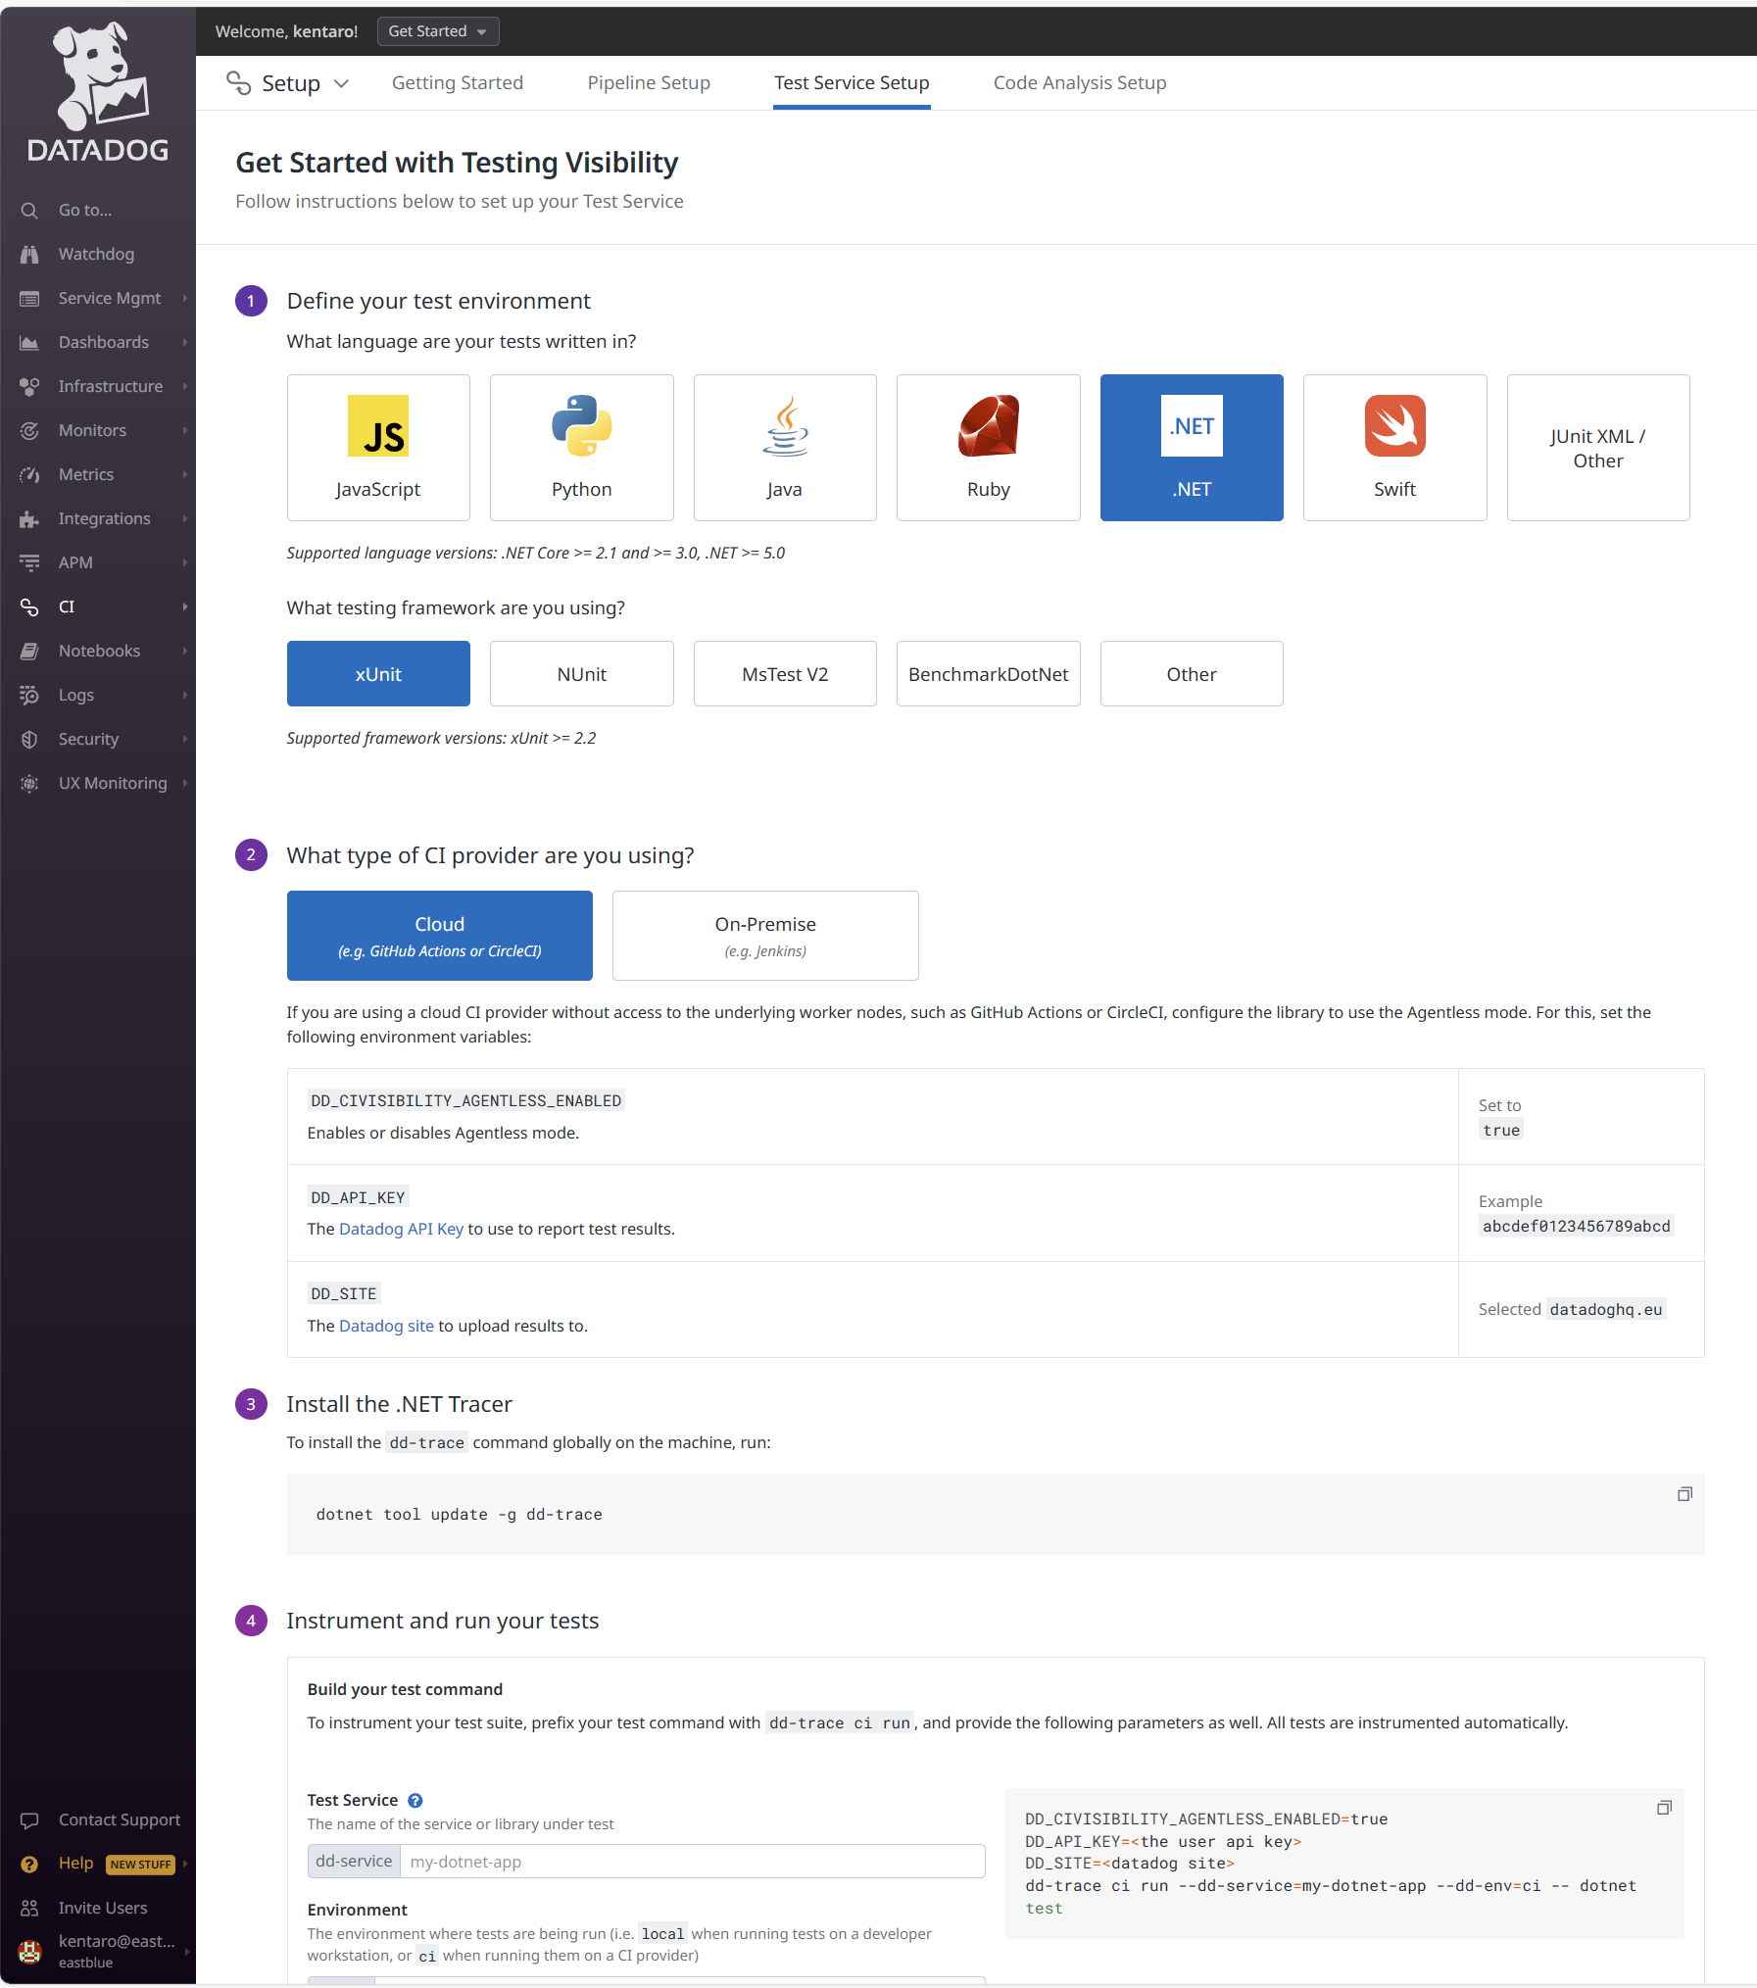Expand the Metrics submenu arrow
The width and height of the screenshot is (1757, 1988).
tap(184, 474)
